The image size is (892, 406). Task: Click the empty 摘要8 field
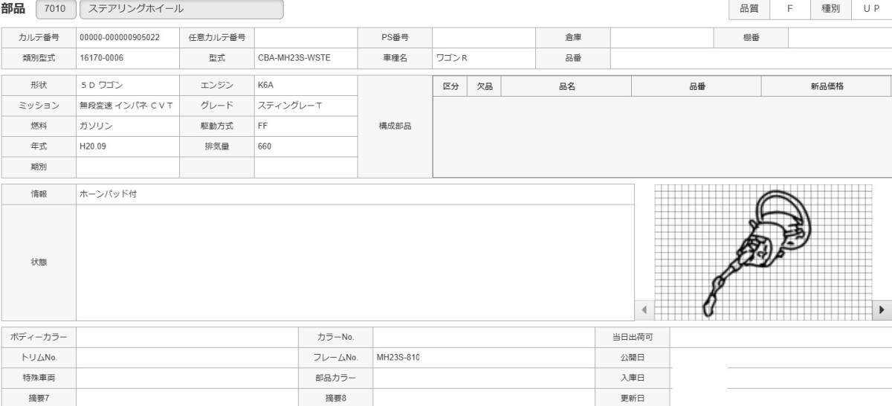click(484, 398)
